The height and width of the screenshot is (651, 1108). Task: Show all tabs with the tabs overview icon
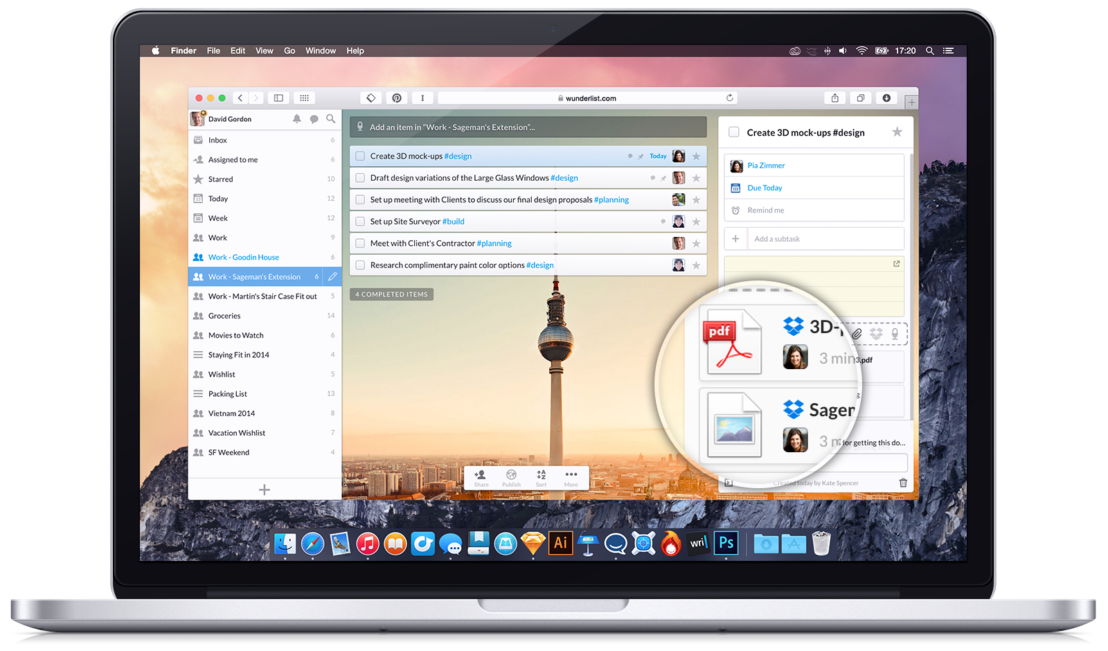click(861, 98)
